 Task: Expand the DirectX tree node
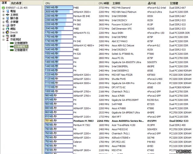(x=3, y=32)
